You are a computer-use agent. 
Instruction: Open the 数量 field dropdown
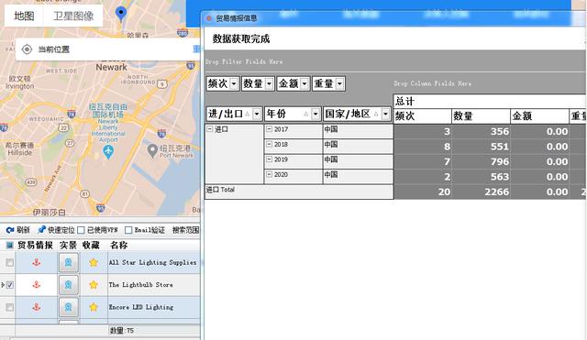pyautogui.click(x=269, y=83)
